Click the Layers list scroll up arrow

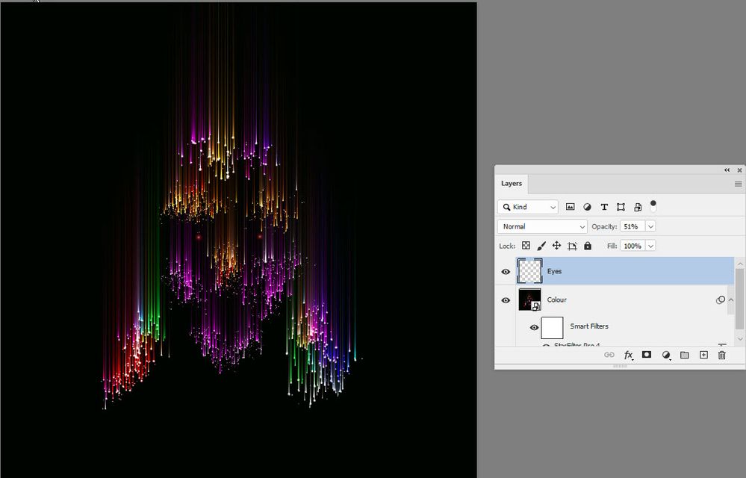(740, 263)
